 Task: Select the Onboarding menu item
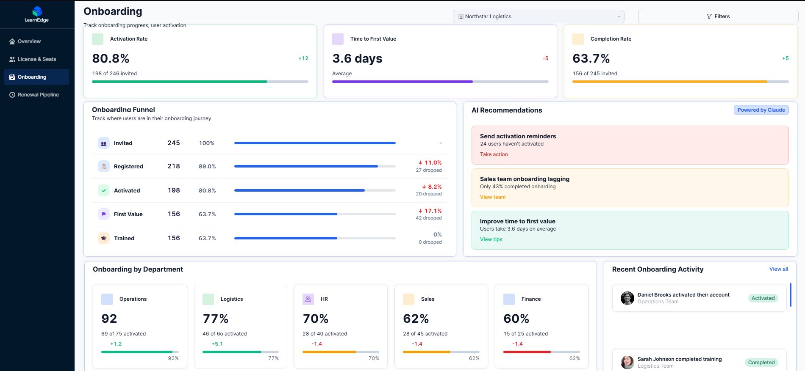pos(36,77)
